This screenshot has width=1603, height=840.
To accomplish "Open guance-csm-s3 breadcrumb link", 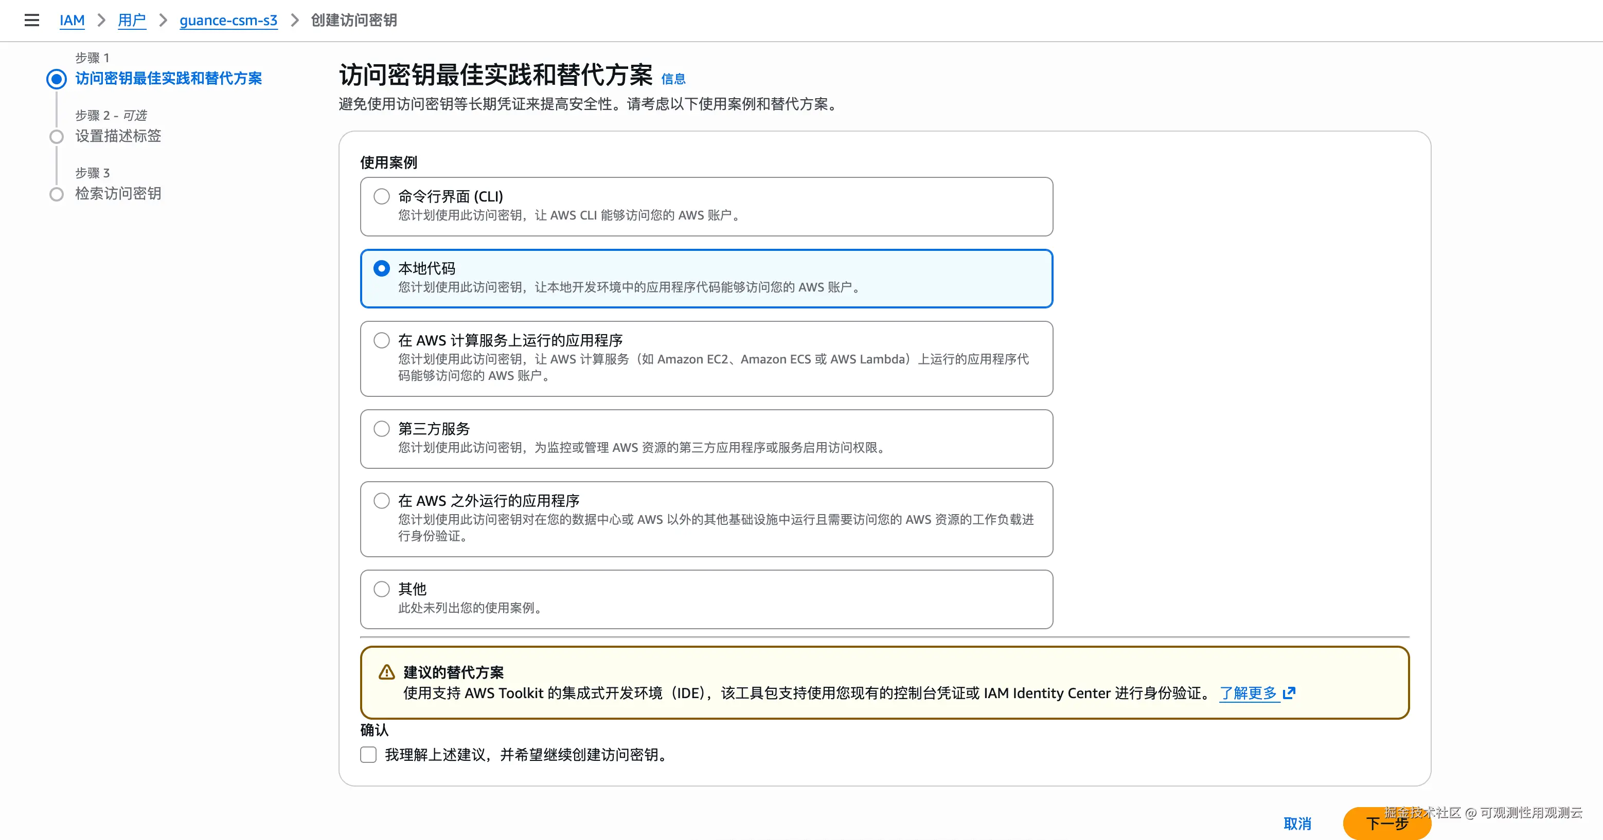I will tap(228, 21).
